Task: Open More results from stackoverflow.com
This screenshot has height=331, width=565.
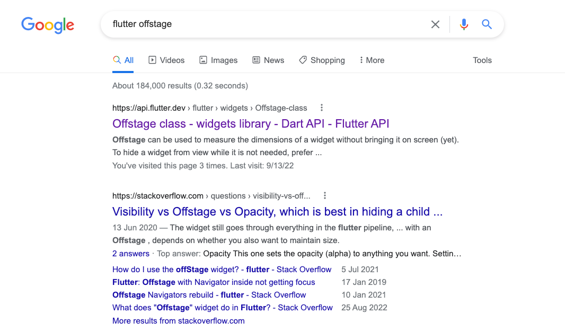Action: click(179, 320)
